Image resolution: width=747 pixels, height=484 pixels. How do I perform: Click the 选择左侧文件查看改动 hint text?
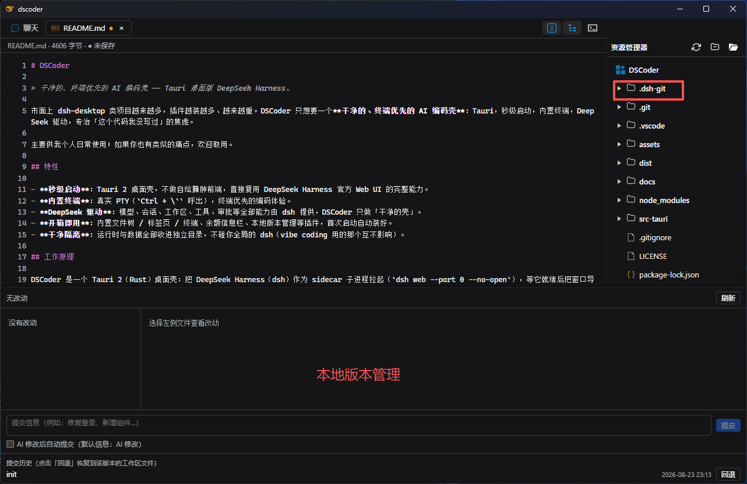(184, 323)
